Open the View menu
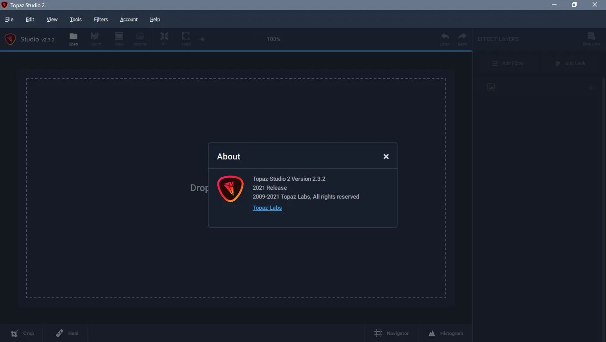606x342 pixels. tap(52, 20)
